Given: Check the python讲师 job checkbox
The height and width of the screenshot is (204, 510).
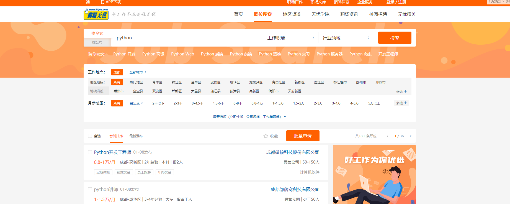Looking at the screenshot, I should pos(90,189).
